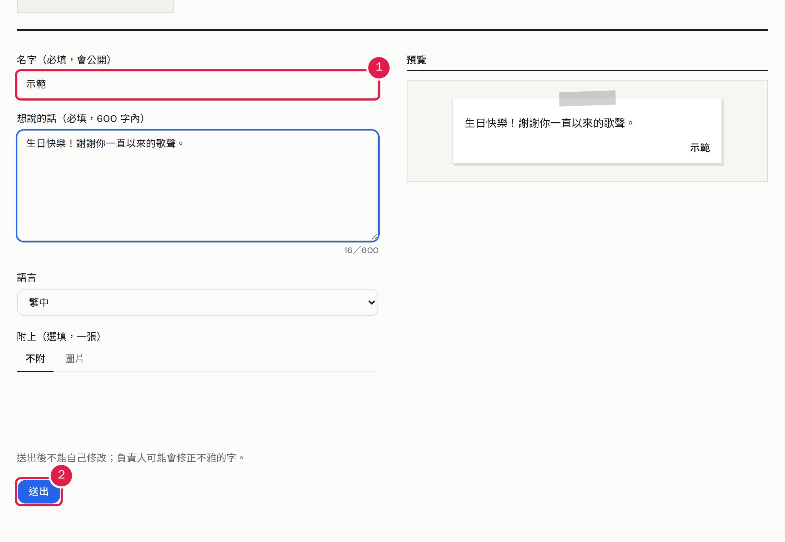Switch to the 圖片 attachment tab
Viewport: 785px width, 542px height.
74,359
